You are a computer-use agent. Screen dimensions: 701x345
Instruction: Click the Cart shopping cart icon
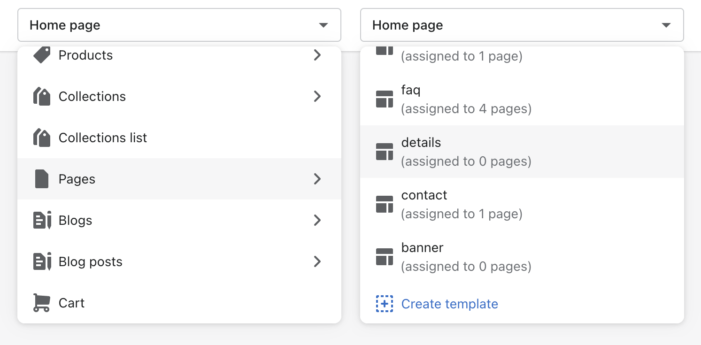tap(42, 303)
